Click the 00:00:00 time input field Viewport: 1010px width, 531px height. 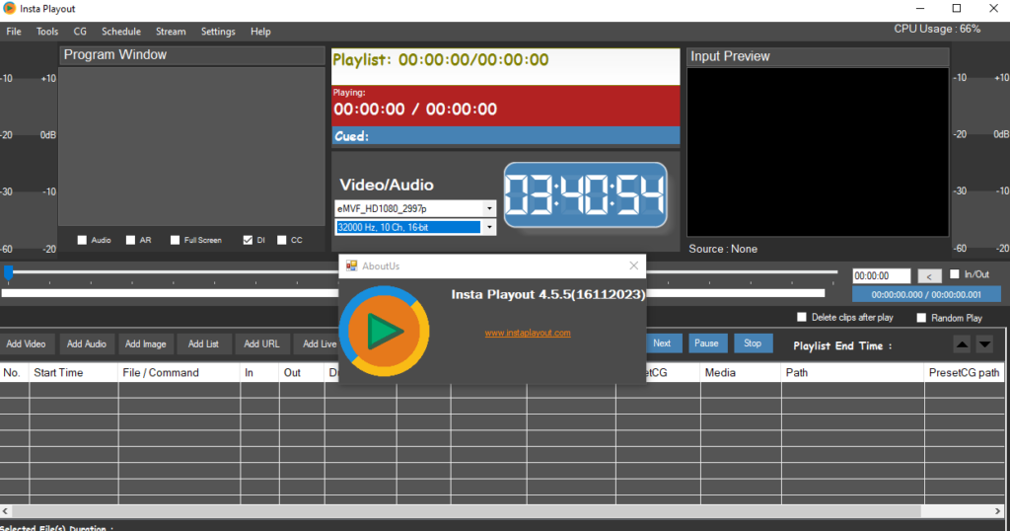(x=881, y=276)
